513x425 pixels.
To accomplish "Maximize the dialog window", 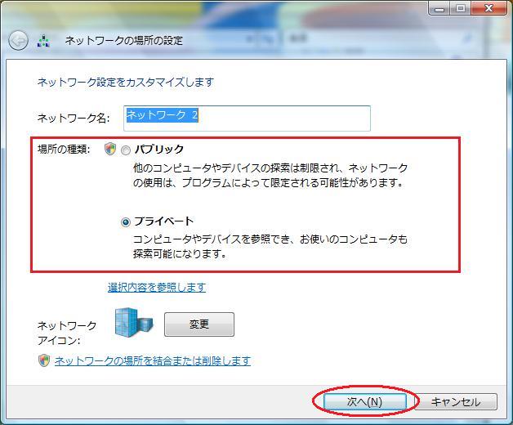I will pos(461,8).
